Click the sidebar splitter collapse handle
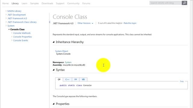This screenshot has height=108, width=193. coord(49,22)
